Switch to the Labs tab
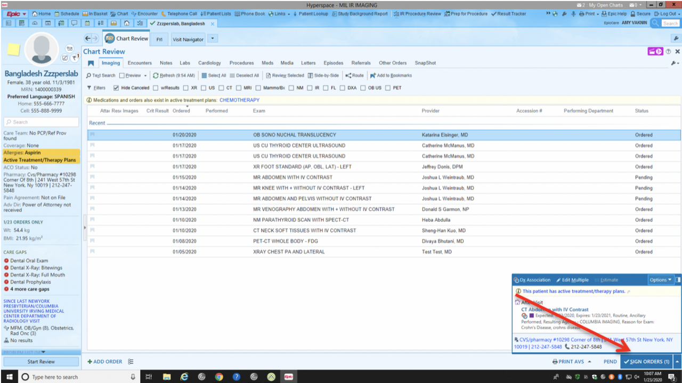This screenshot has height=383, width=682. [x=185, y=63]
